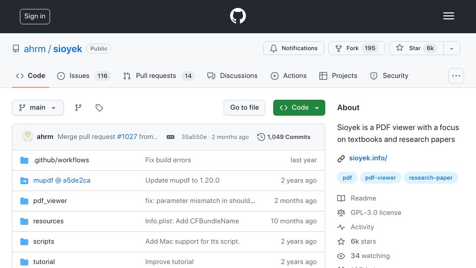Open ahrm author link in commit bar

[x=45, y=137]
